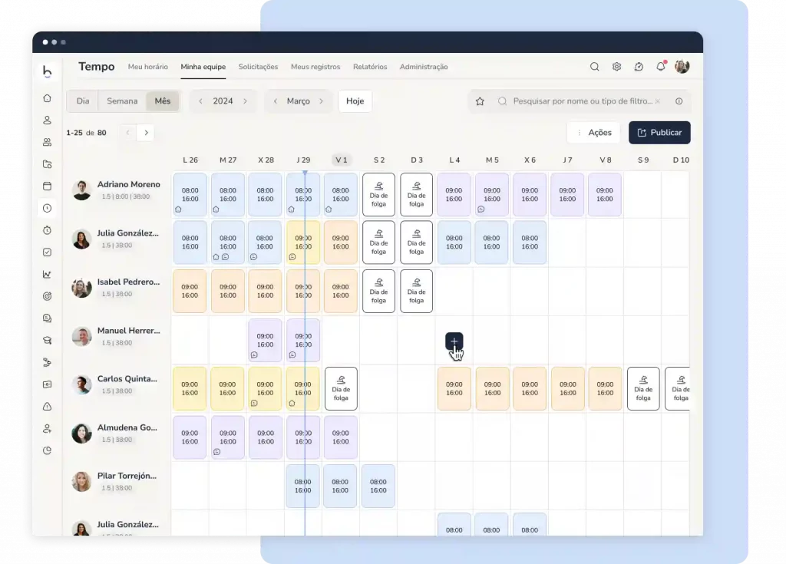786x564 pixels.
Task: Click the info icon in search bar
Action: [x=679, y=101]
